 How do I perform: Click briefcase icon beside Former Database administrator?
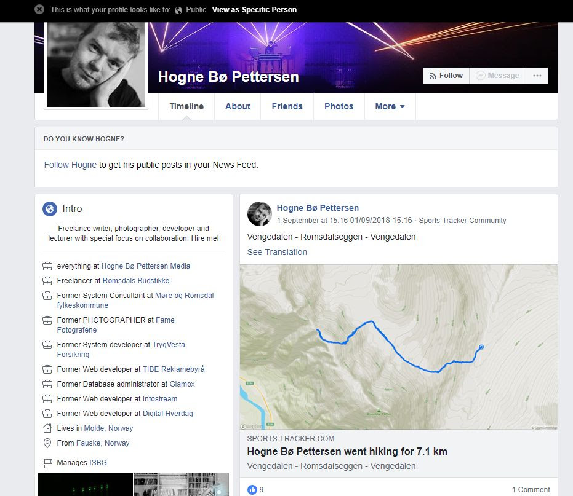[47, 384]
